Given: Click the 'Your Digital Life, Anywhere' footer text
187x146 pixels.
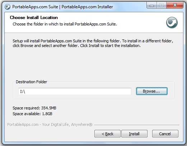Looking at the screenshot, I should 67,124.
